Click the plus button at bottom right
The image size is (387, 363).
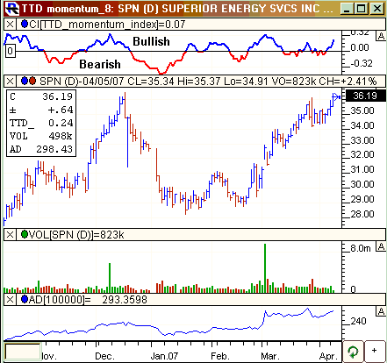375,351
